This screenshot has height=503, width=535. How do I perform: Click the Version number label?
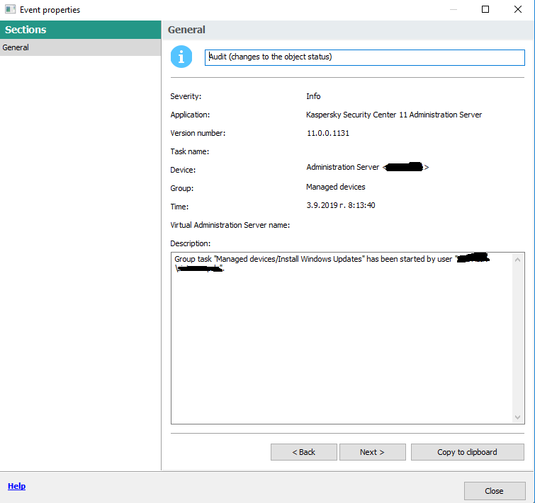[x=198, y=133]
